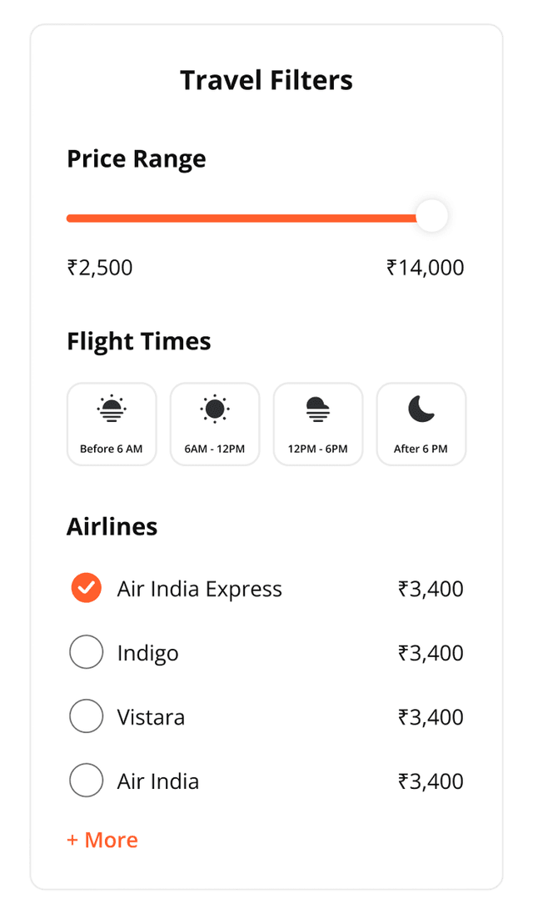
Task: Select the ₹3,400 price beside Indigo
Action: (431, 652)
